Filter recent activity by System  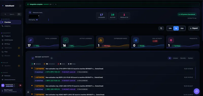pyautogui.click(x=191, y=58)
